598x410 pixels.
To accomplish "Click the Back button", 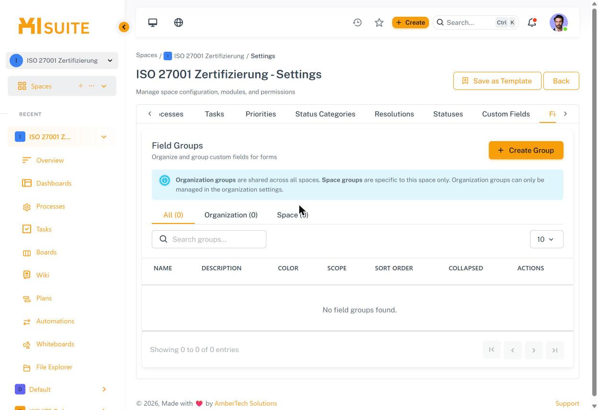I will click(561, 81).
